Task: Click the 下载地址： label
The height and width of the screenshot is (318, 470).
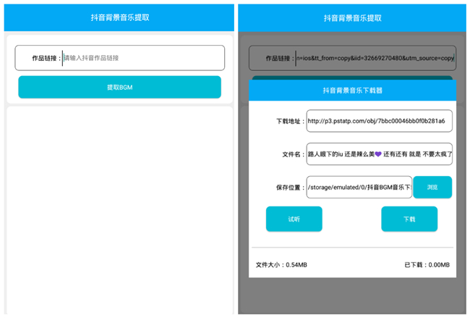Action: [x=290, y=121]
